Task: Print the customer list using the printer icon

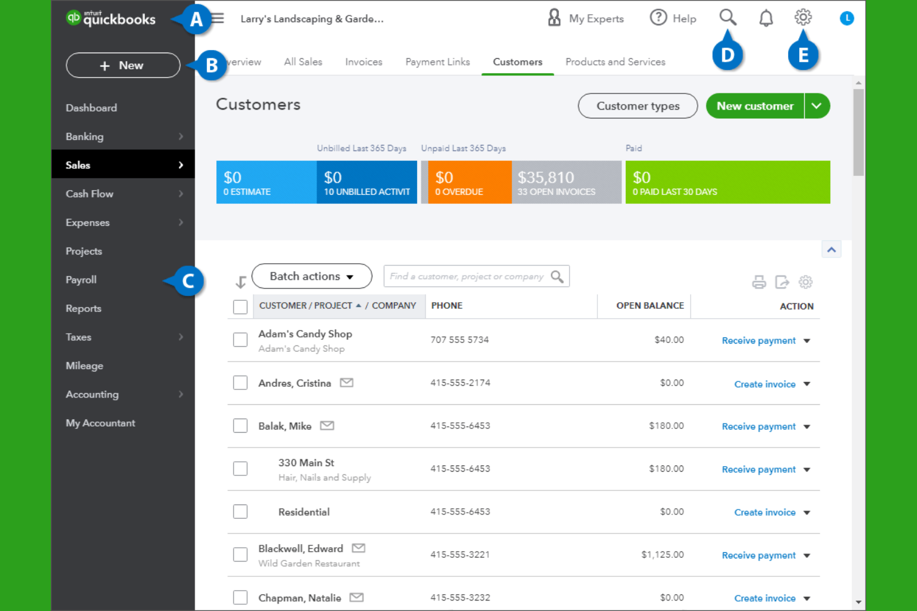Action: (759, 282)
